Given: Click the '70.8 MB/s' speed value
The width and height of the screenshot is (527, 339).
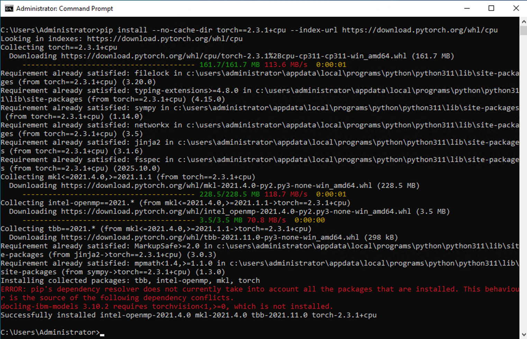Looking at the screenshot, I should (266, 220).
